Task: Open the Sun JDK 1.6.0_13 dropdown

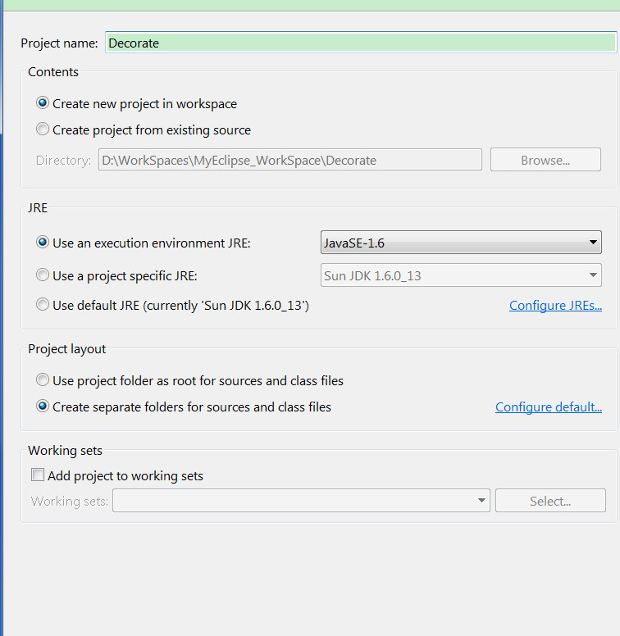Action: [x=461, y=275]
